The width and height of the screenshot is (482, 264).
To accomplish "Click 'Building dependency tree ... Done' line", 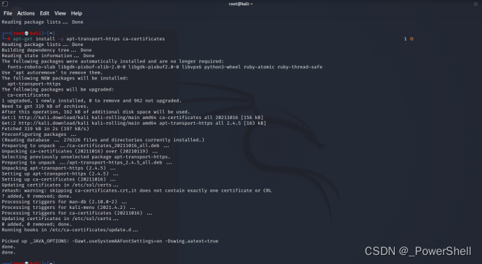I will 47,50.
